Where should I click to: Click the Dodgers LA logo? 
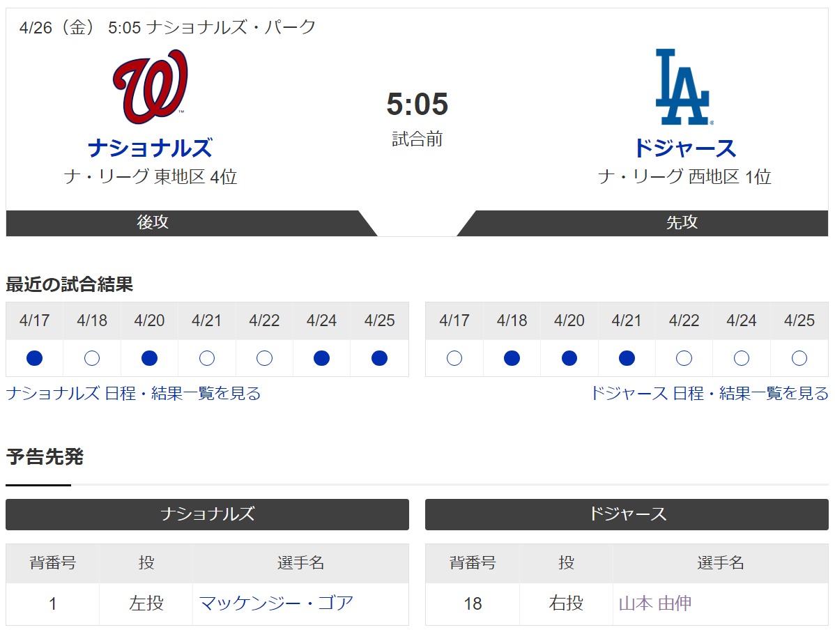tap(684, 87)
